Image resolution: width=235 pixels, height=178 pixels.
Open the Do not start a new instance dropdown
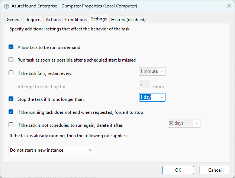pyautogui.click(x=51, y=150)
